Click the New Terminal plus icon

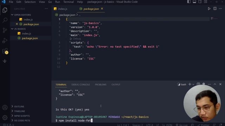[190, 84]
